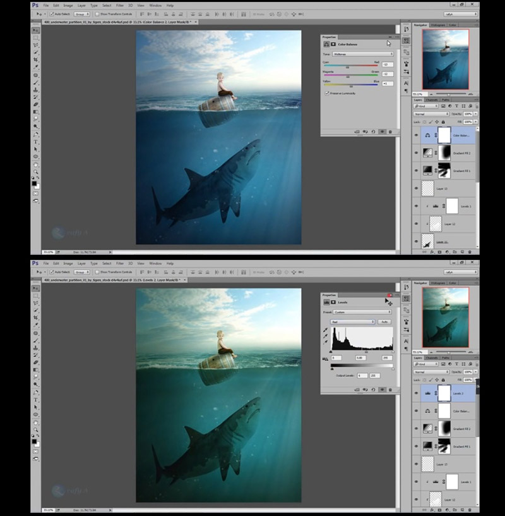The image size is (505, 516).
Task: Click the Magenta-Green value field
Action: pyautogui.click(x=388, y=74)
